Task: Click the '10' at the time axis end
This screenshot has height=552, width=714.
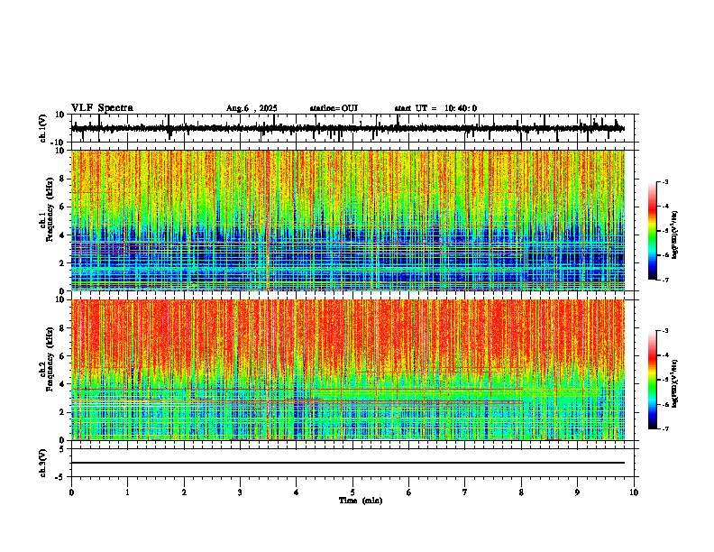Action: point(634,492)
